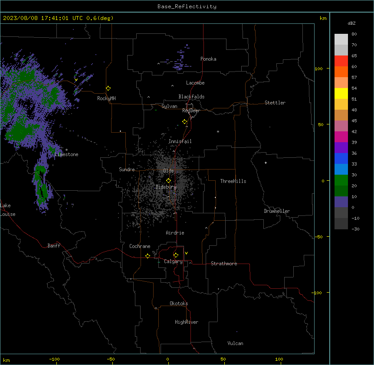Click the Vulcan label on map

point(235,343)
